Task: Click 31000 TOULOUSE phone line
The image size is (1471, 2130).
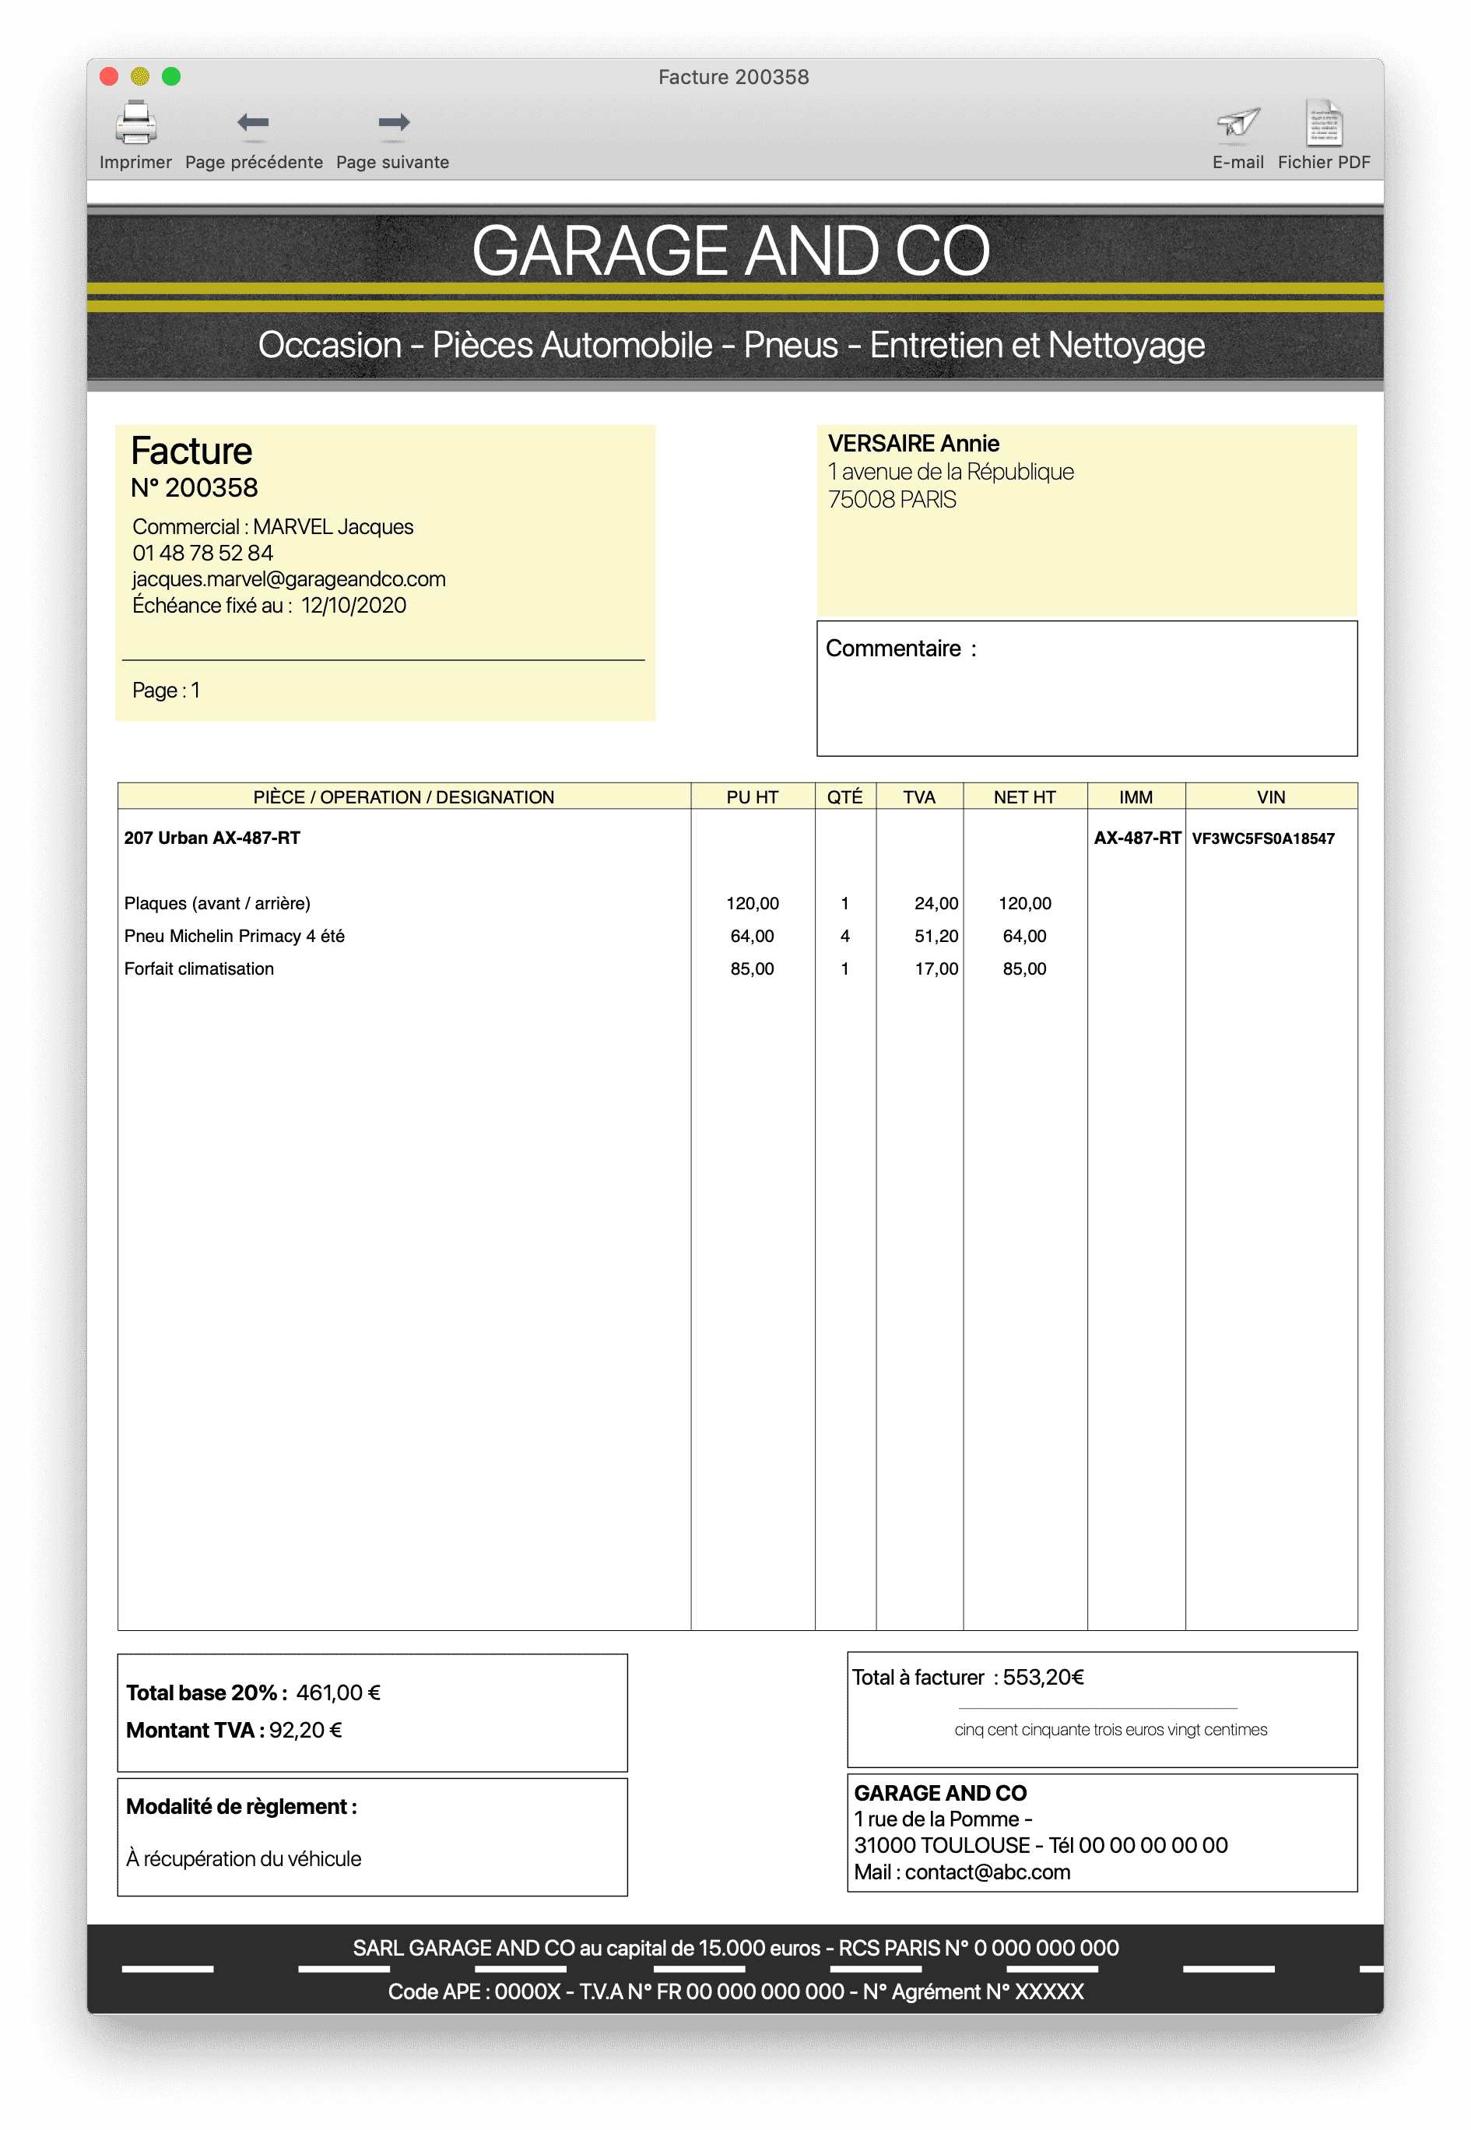Action: pyautogui.click(x=1041, y=1845)
